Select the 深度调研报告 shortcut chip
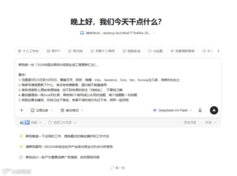Screen dimensions: 237x176 pyautogui.click(x=182, y=51)
